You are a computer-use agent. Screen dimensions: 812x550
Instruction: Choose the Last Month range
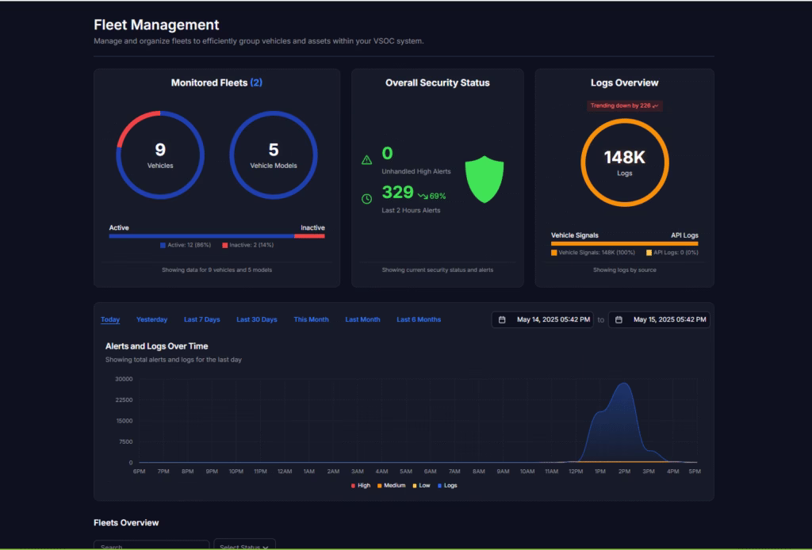pyautogui.click(x=362, y=319)
